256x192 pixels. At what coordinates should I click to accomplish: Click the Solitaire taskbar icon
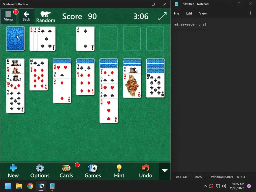click(x=41, y=186)
